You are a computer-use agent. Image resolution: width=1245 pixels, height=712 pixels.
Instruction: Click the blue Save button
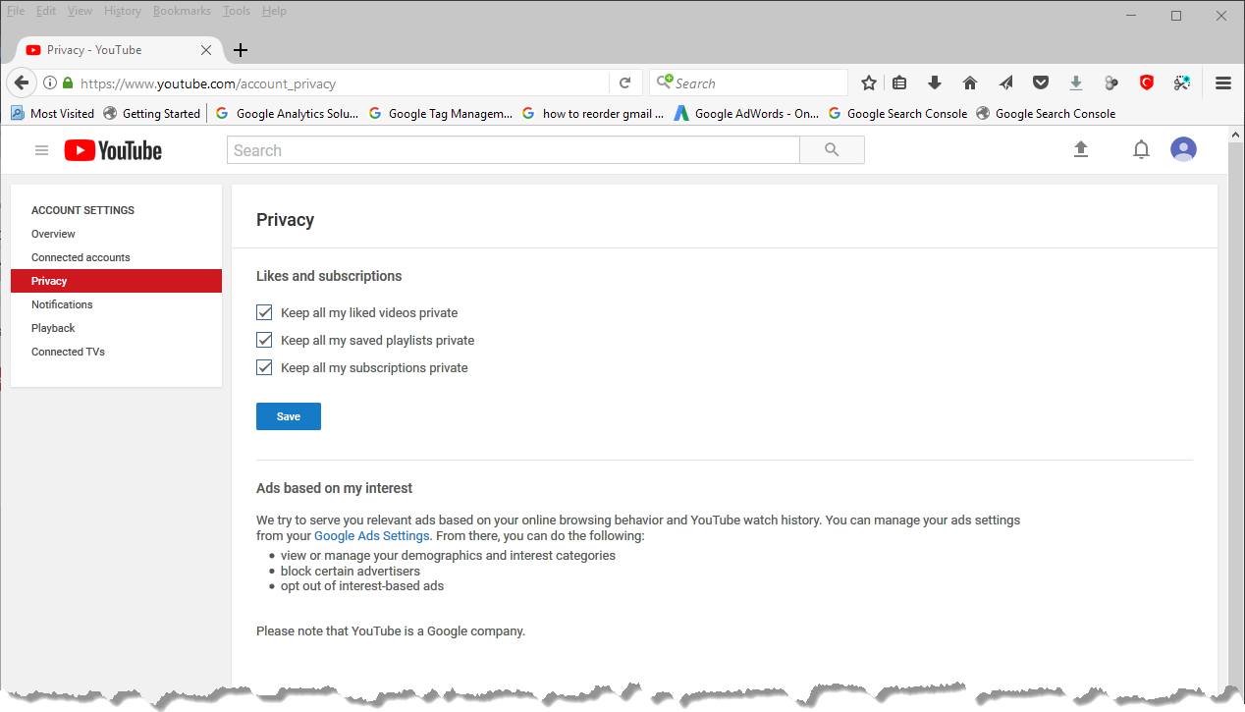[x=289, y=416]
